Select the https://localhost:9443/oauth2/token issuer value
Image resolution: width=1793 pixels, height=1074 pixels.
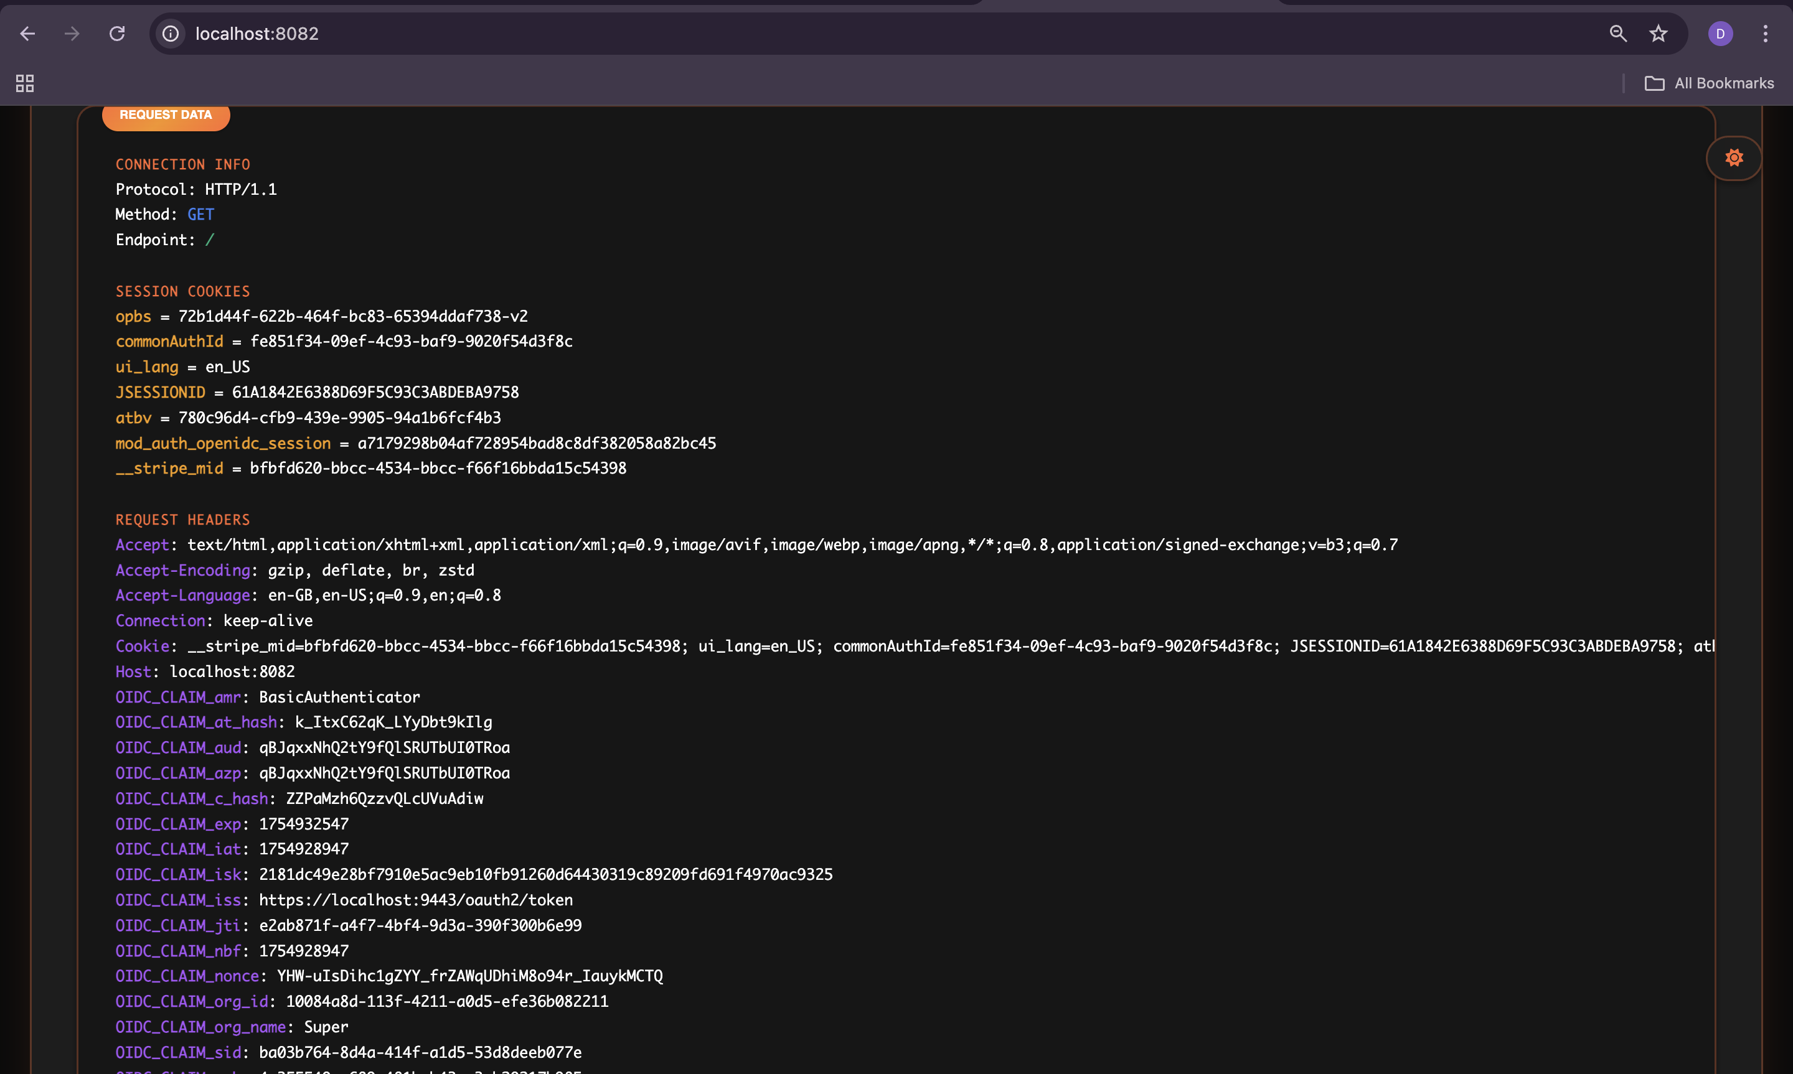pyautogui.click(x=416, y=900)
